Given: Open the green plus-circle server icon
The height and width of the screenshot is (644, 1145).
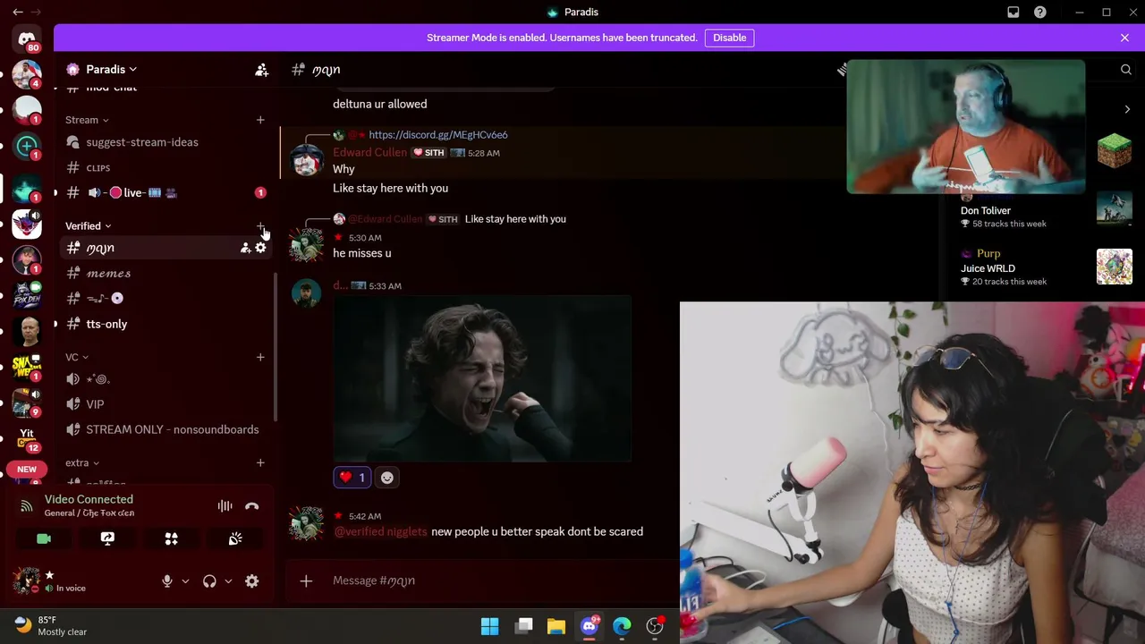Looking at the screenshot, I should [27, 146].
